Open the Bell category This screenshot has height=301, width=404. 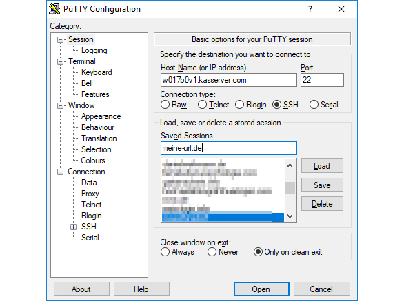[x=87, y=83]
